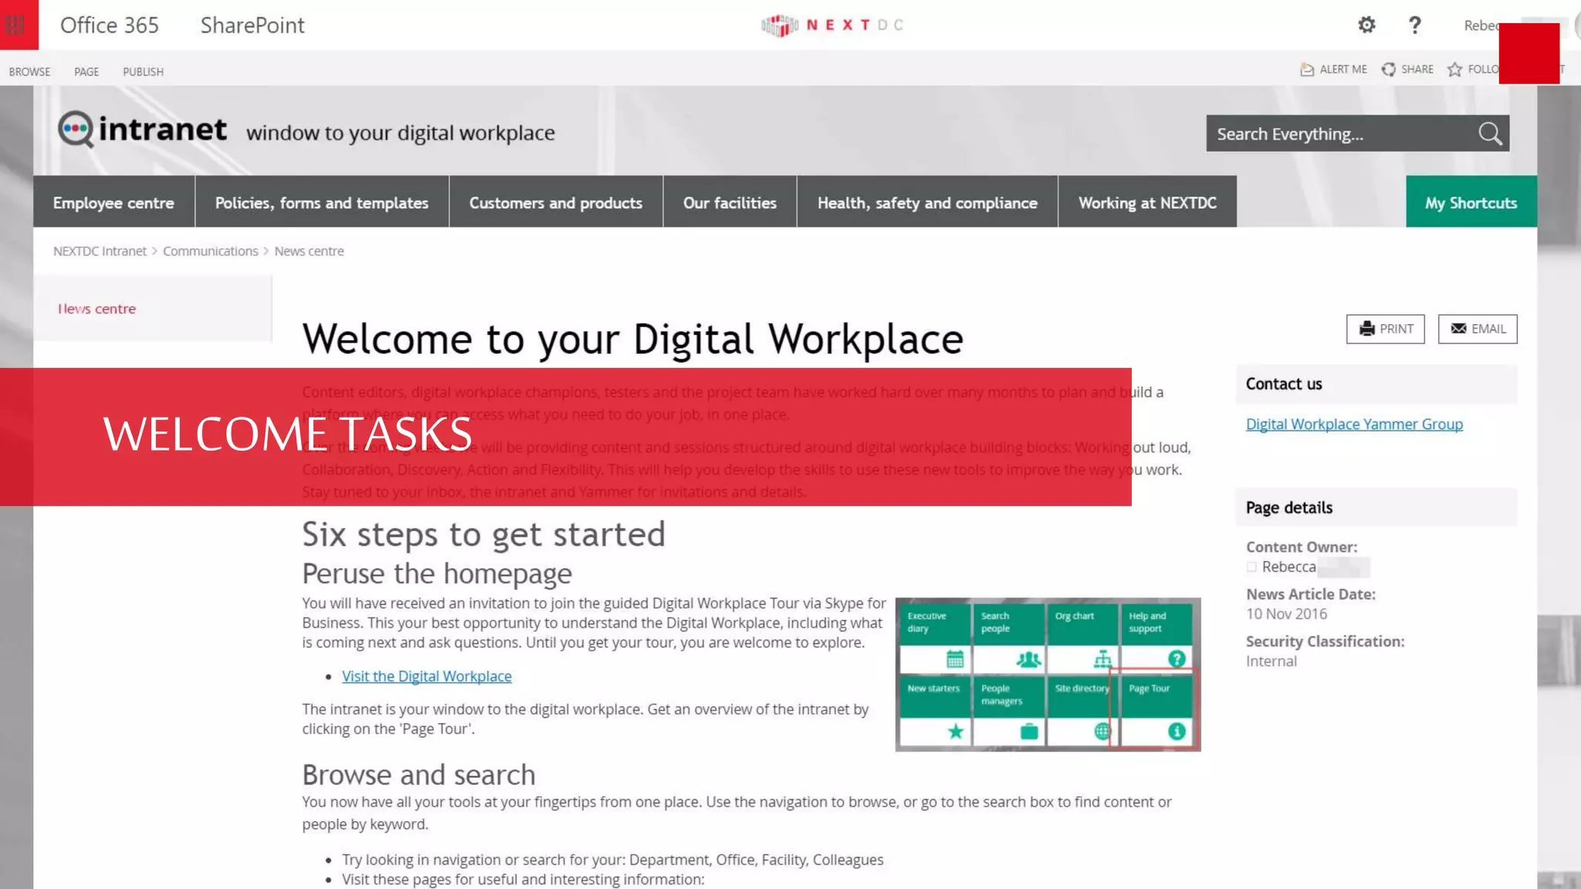Click the Email button
Viewport: 1581px width, 889px height.
pyautogui.click(x=1478, y=329)
